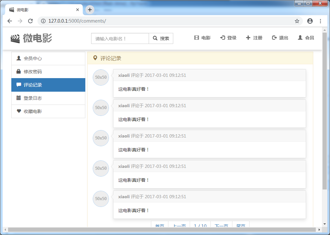Click the 搜索 search button

click(161, 38)
